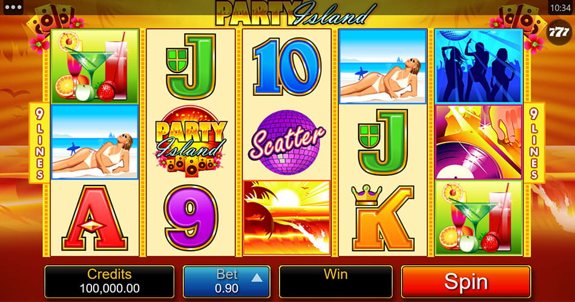Click the purple disco ball Scatter symbol
The image size is (575, 302).
(x=286, y=142)
